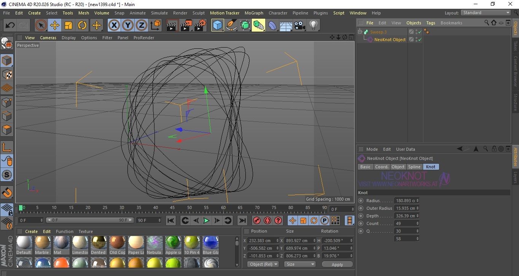Click the Record Active Objects button
This screenshot has height=276, width=519.
point(257,220)
